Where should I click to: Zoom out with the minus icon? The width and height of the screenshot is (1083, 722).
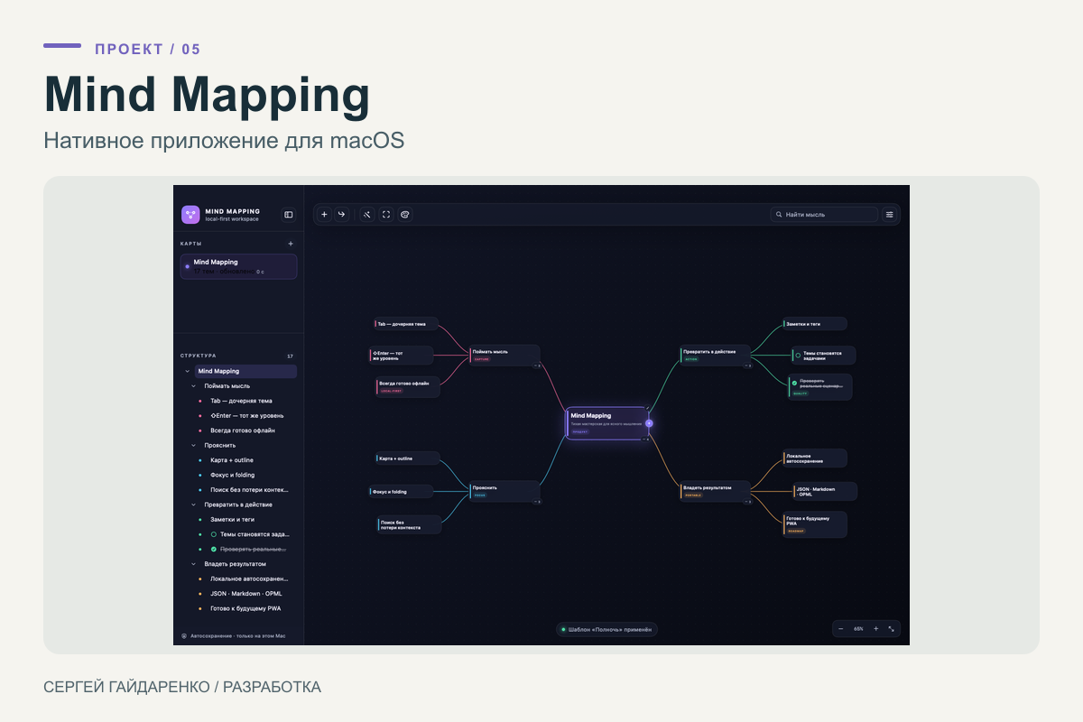841,629
